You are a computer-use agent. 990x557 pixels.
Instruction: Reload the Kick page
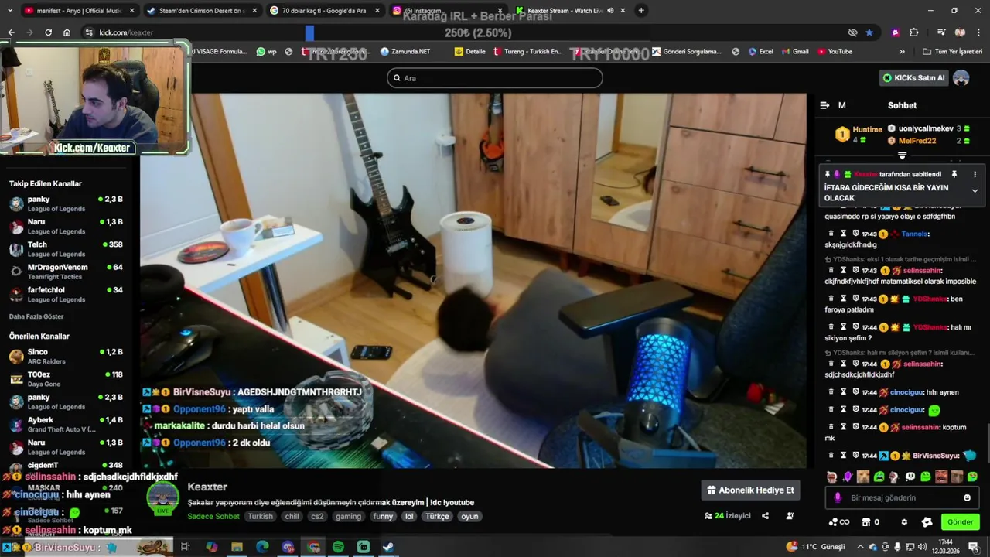[x=48, y=32]
